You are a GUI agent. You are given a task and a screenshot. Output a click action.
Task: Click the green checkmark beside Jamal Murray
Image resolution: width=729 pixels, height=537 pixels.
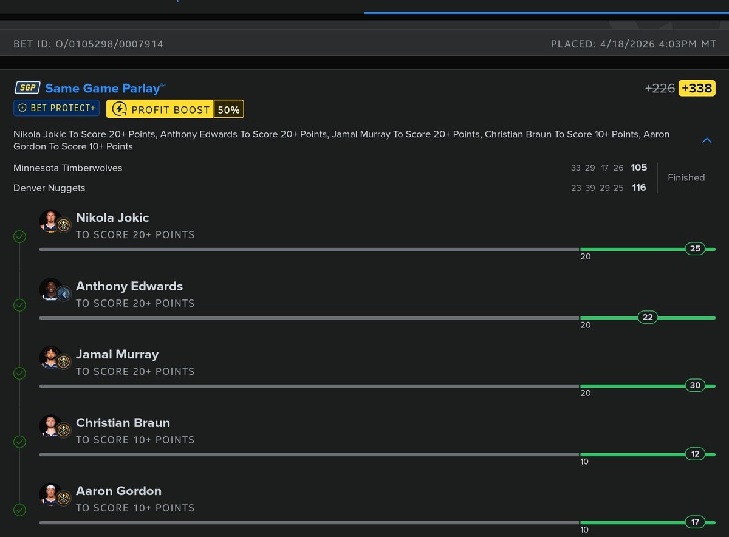tap(19, 373)
